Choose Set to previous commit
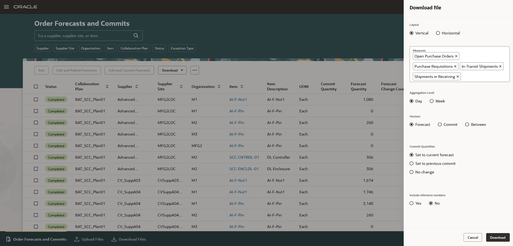 pos(411,163)
